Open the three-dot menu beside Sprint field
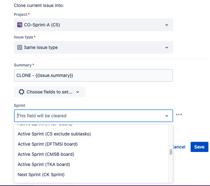The width and height of the screenshot is (210, 186). pyautogui.click(x=178, y=115)
